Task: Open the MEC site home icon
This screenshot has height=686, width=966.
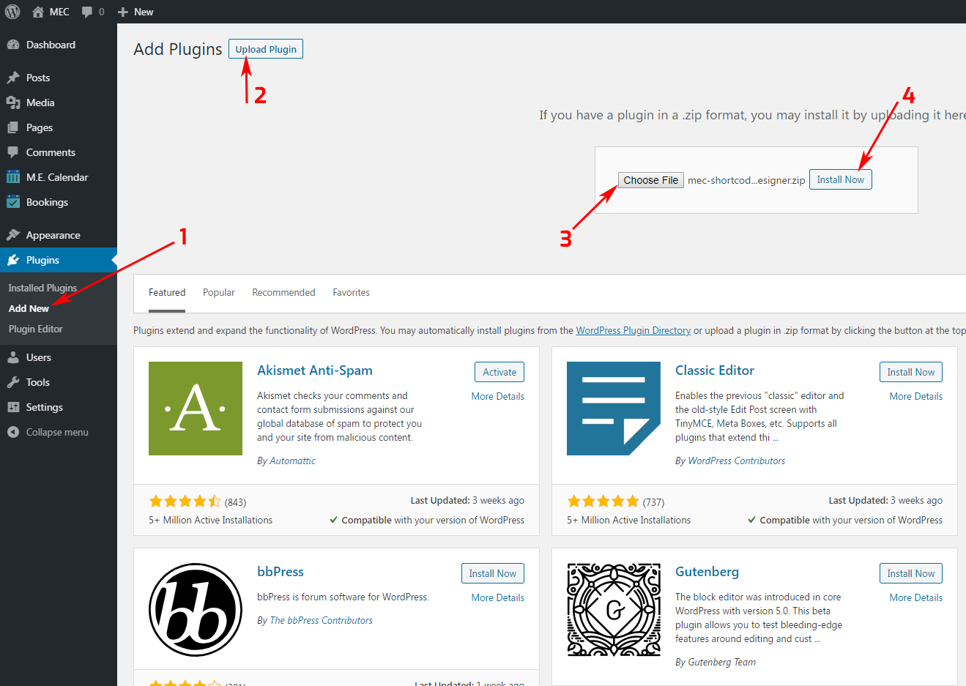Action: (38, 12)
